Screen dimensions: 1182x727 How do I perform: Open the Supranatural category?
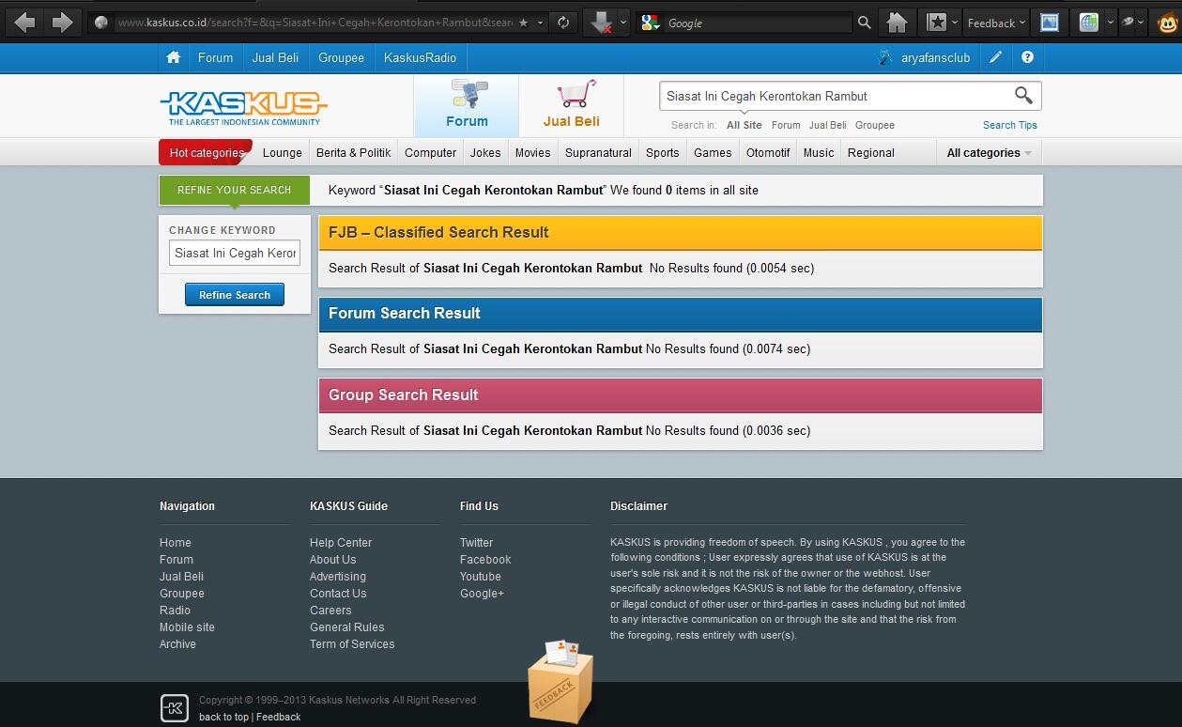coord(598,152)
